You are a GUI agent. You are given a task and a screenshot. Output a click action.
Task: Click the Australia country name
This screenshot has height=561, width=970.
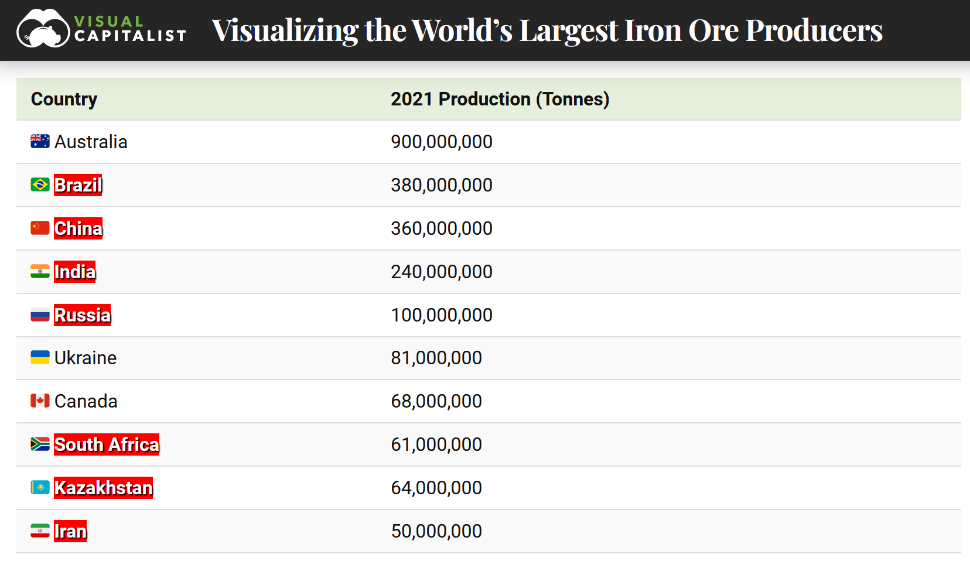(91, 142)
